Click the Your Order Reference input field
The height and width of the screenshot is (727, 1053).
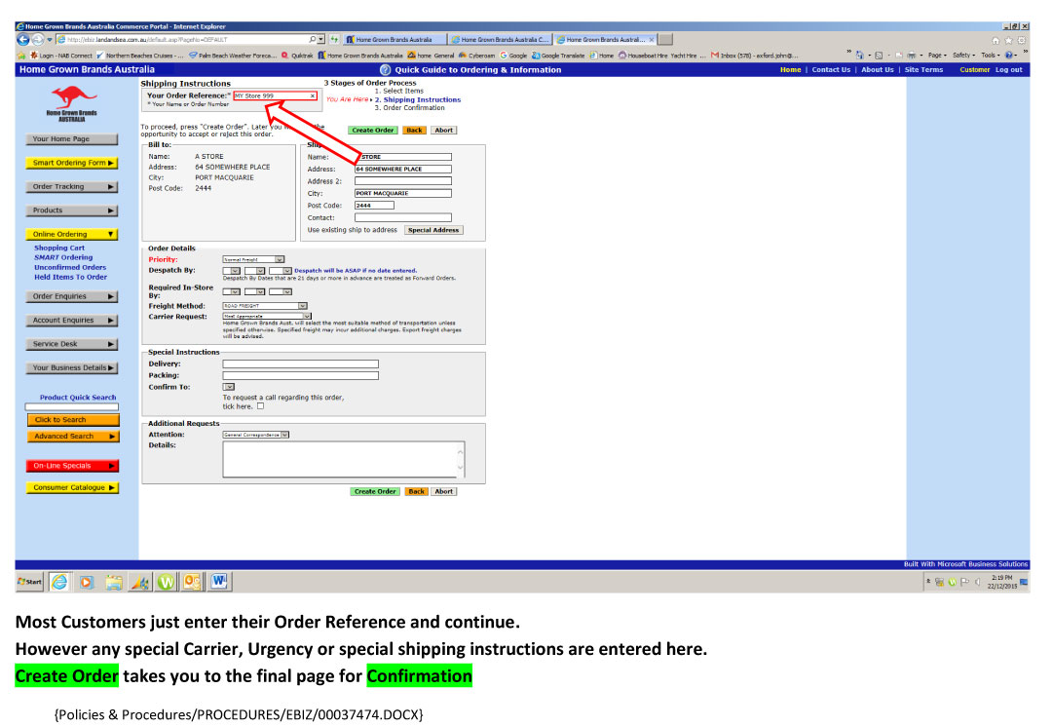[x=274, y=96]
